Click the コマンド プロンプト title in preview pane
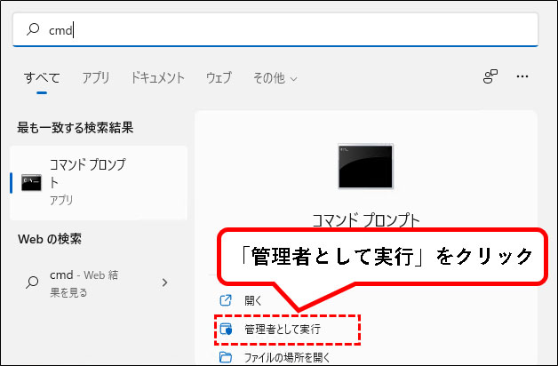The width and height of the screenshot is (558, 366). pos(366,220)
